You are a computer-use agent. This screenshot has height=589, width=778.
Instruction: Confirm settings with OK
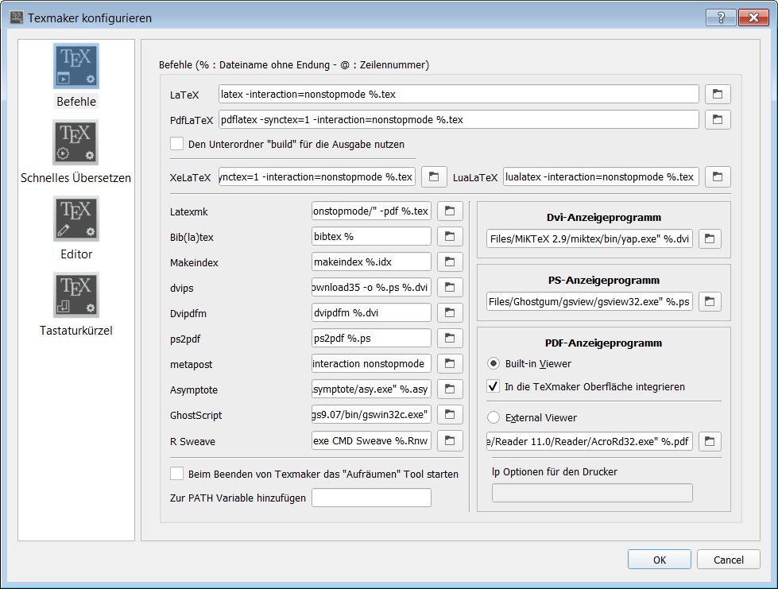pyautogui.click(x=659, y=559)
